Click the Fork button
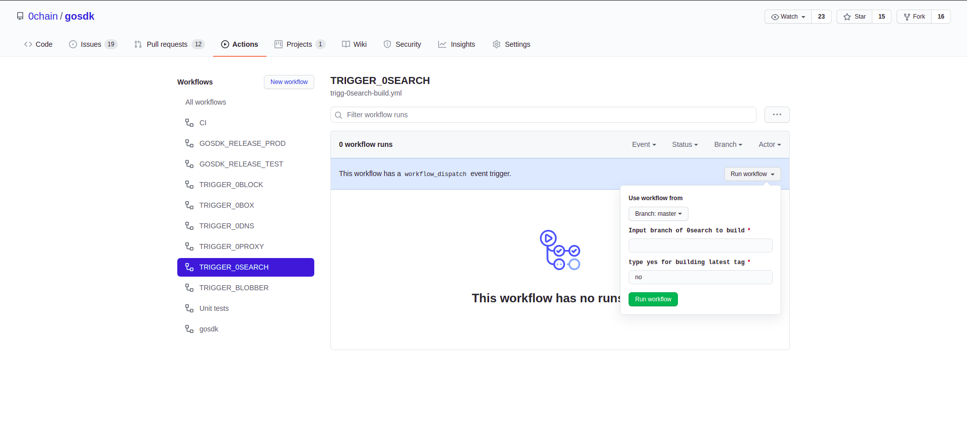Screen dimensions: 967x421 914,17
